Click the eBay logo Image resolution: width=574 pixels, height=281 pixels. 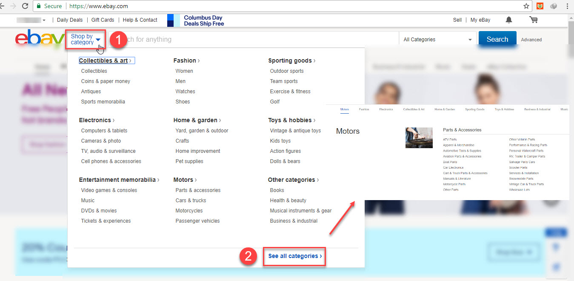[x=40, y=38]
